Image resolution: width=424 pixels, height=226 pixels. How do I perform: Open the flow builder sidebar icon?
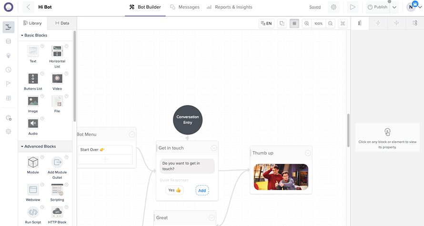[9, 27]
